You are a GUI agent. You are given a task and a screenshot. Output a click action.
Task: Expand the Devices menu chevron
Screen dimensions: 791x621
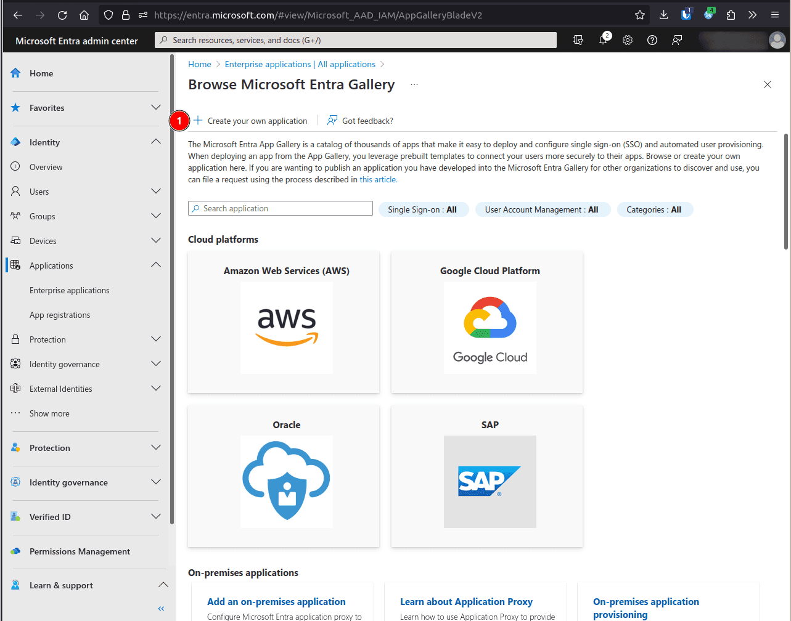(x=156, y=240)
